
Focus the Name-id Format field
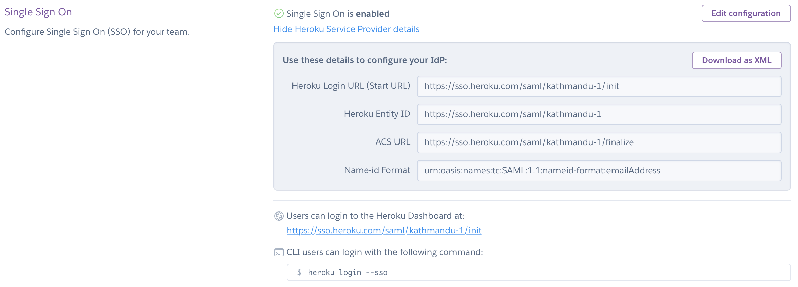[599, 171]
